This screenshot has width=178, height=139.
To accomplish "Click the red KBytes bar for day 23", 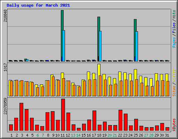I will click(126, 122).
